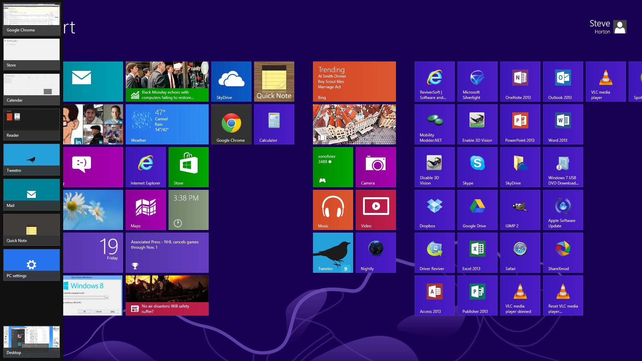
Task: Open the Weather tile showing Carmel Rain
Action: [x=167, y=124]
